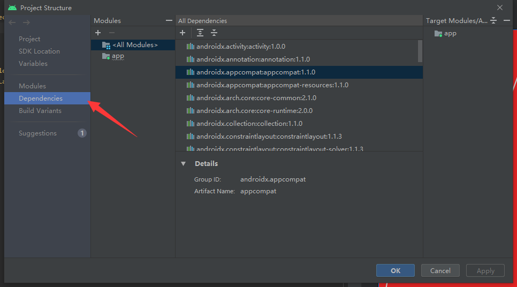The image size is (517, 287).
Task: Click the Apply button
Action: click(485, 270)
